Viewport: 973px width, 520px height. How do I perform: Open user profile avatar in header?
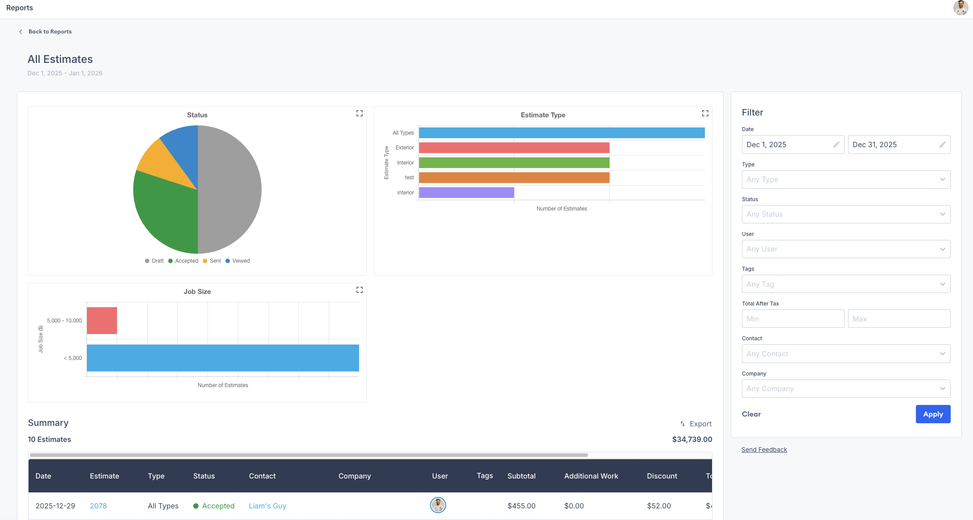[960, 8]
